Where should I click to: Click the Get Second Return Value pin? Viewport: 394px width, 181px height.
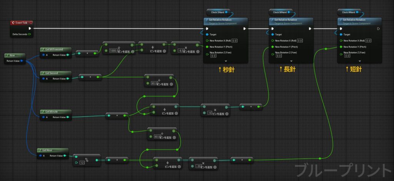coord(68,79)
